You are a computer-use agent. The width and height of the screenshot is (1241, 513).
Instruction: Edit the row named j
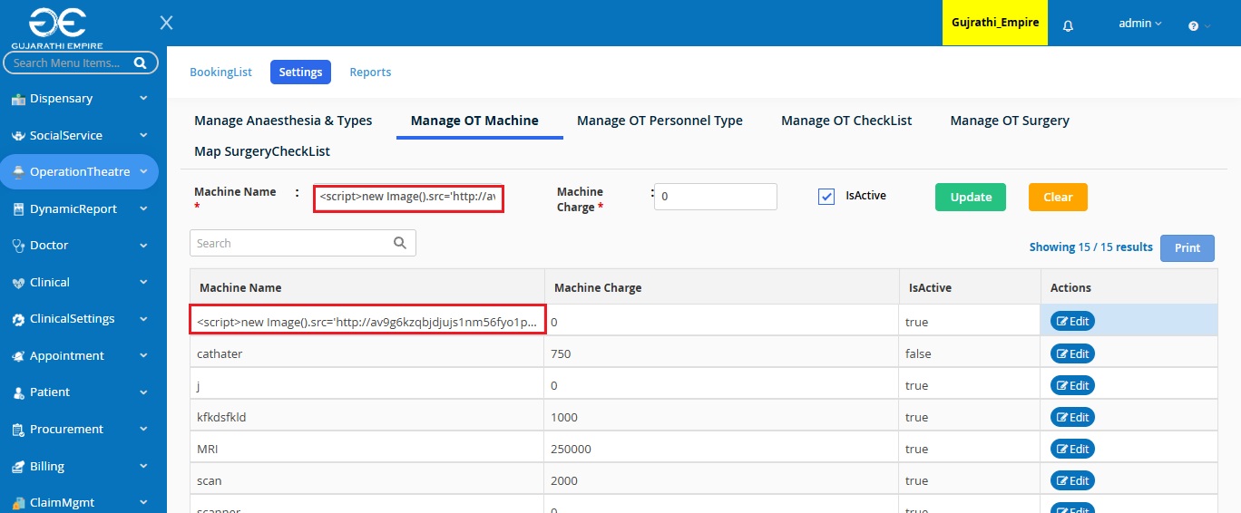(1072, 385)
